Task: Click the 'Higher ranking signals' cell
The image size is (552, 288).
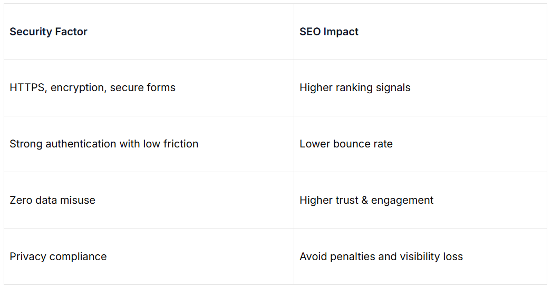Action: (355, 88)
